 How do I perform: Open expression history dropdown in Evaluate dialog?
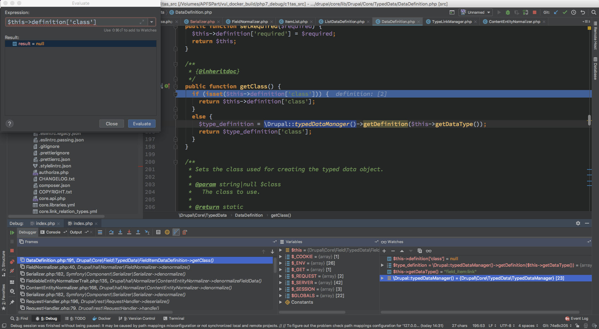point(151,22)
